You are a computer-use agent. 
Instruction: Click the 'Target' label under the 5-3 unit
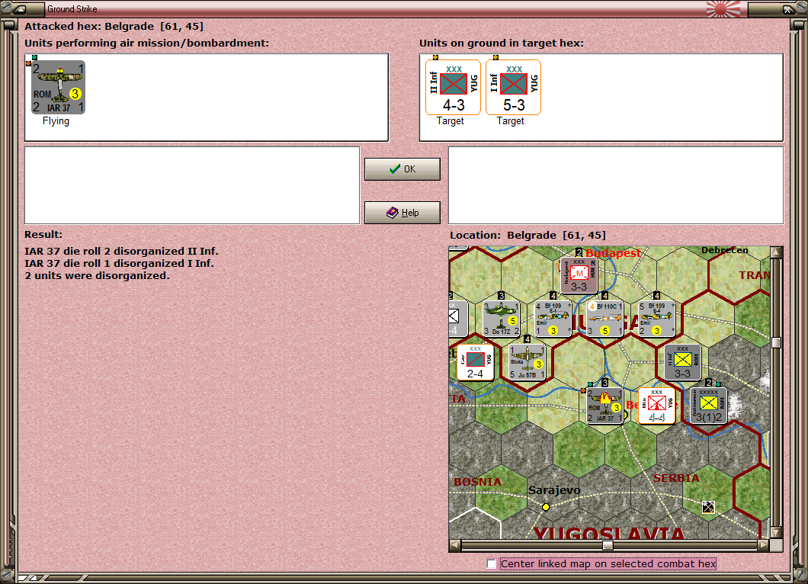[x=511, y=121]
